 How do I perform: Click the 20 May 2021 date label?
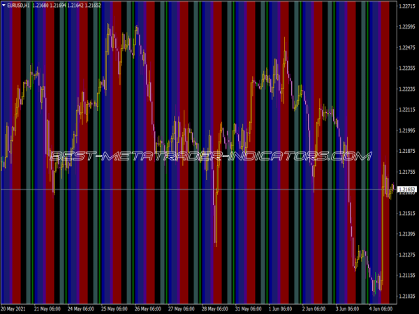click(x=15, y=308)
